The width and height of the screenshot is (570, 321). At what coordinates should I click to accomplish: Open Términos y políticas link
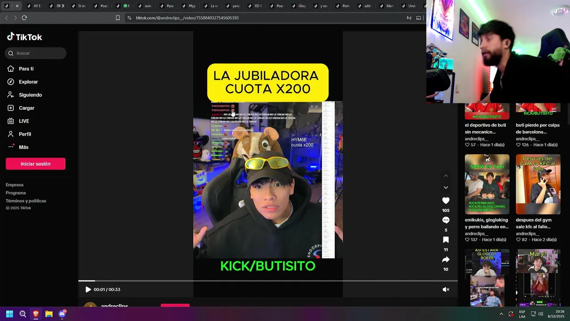coord(26,201)
